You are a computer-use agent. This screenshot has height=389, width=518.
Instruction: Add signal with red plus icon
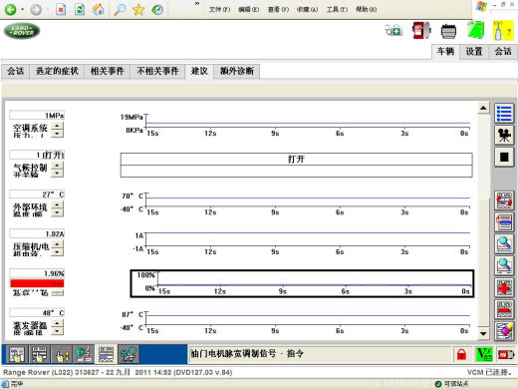point(504,287)
